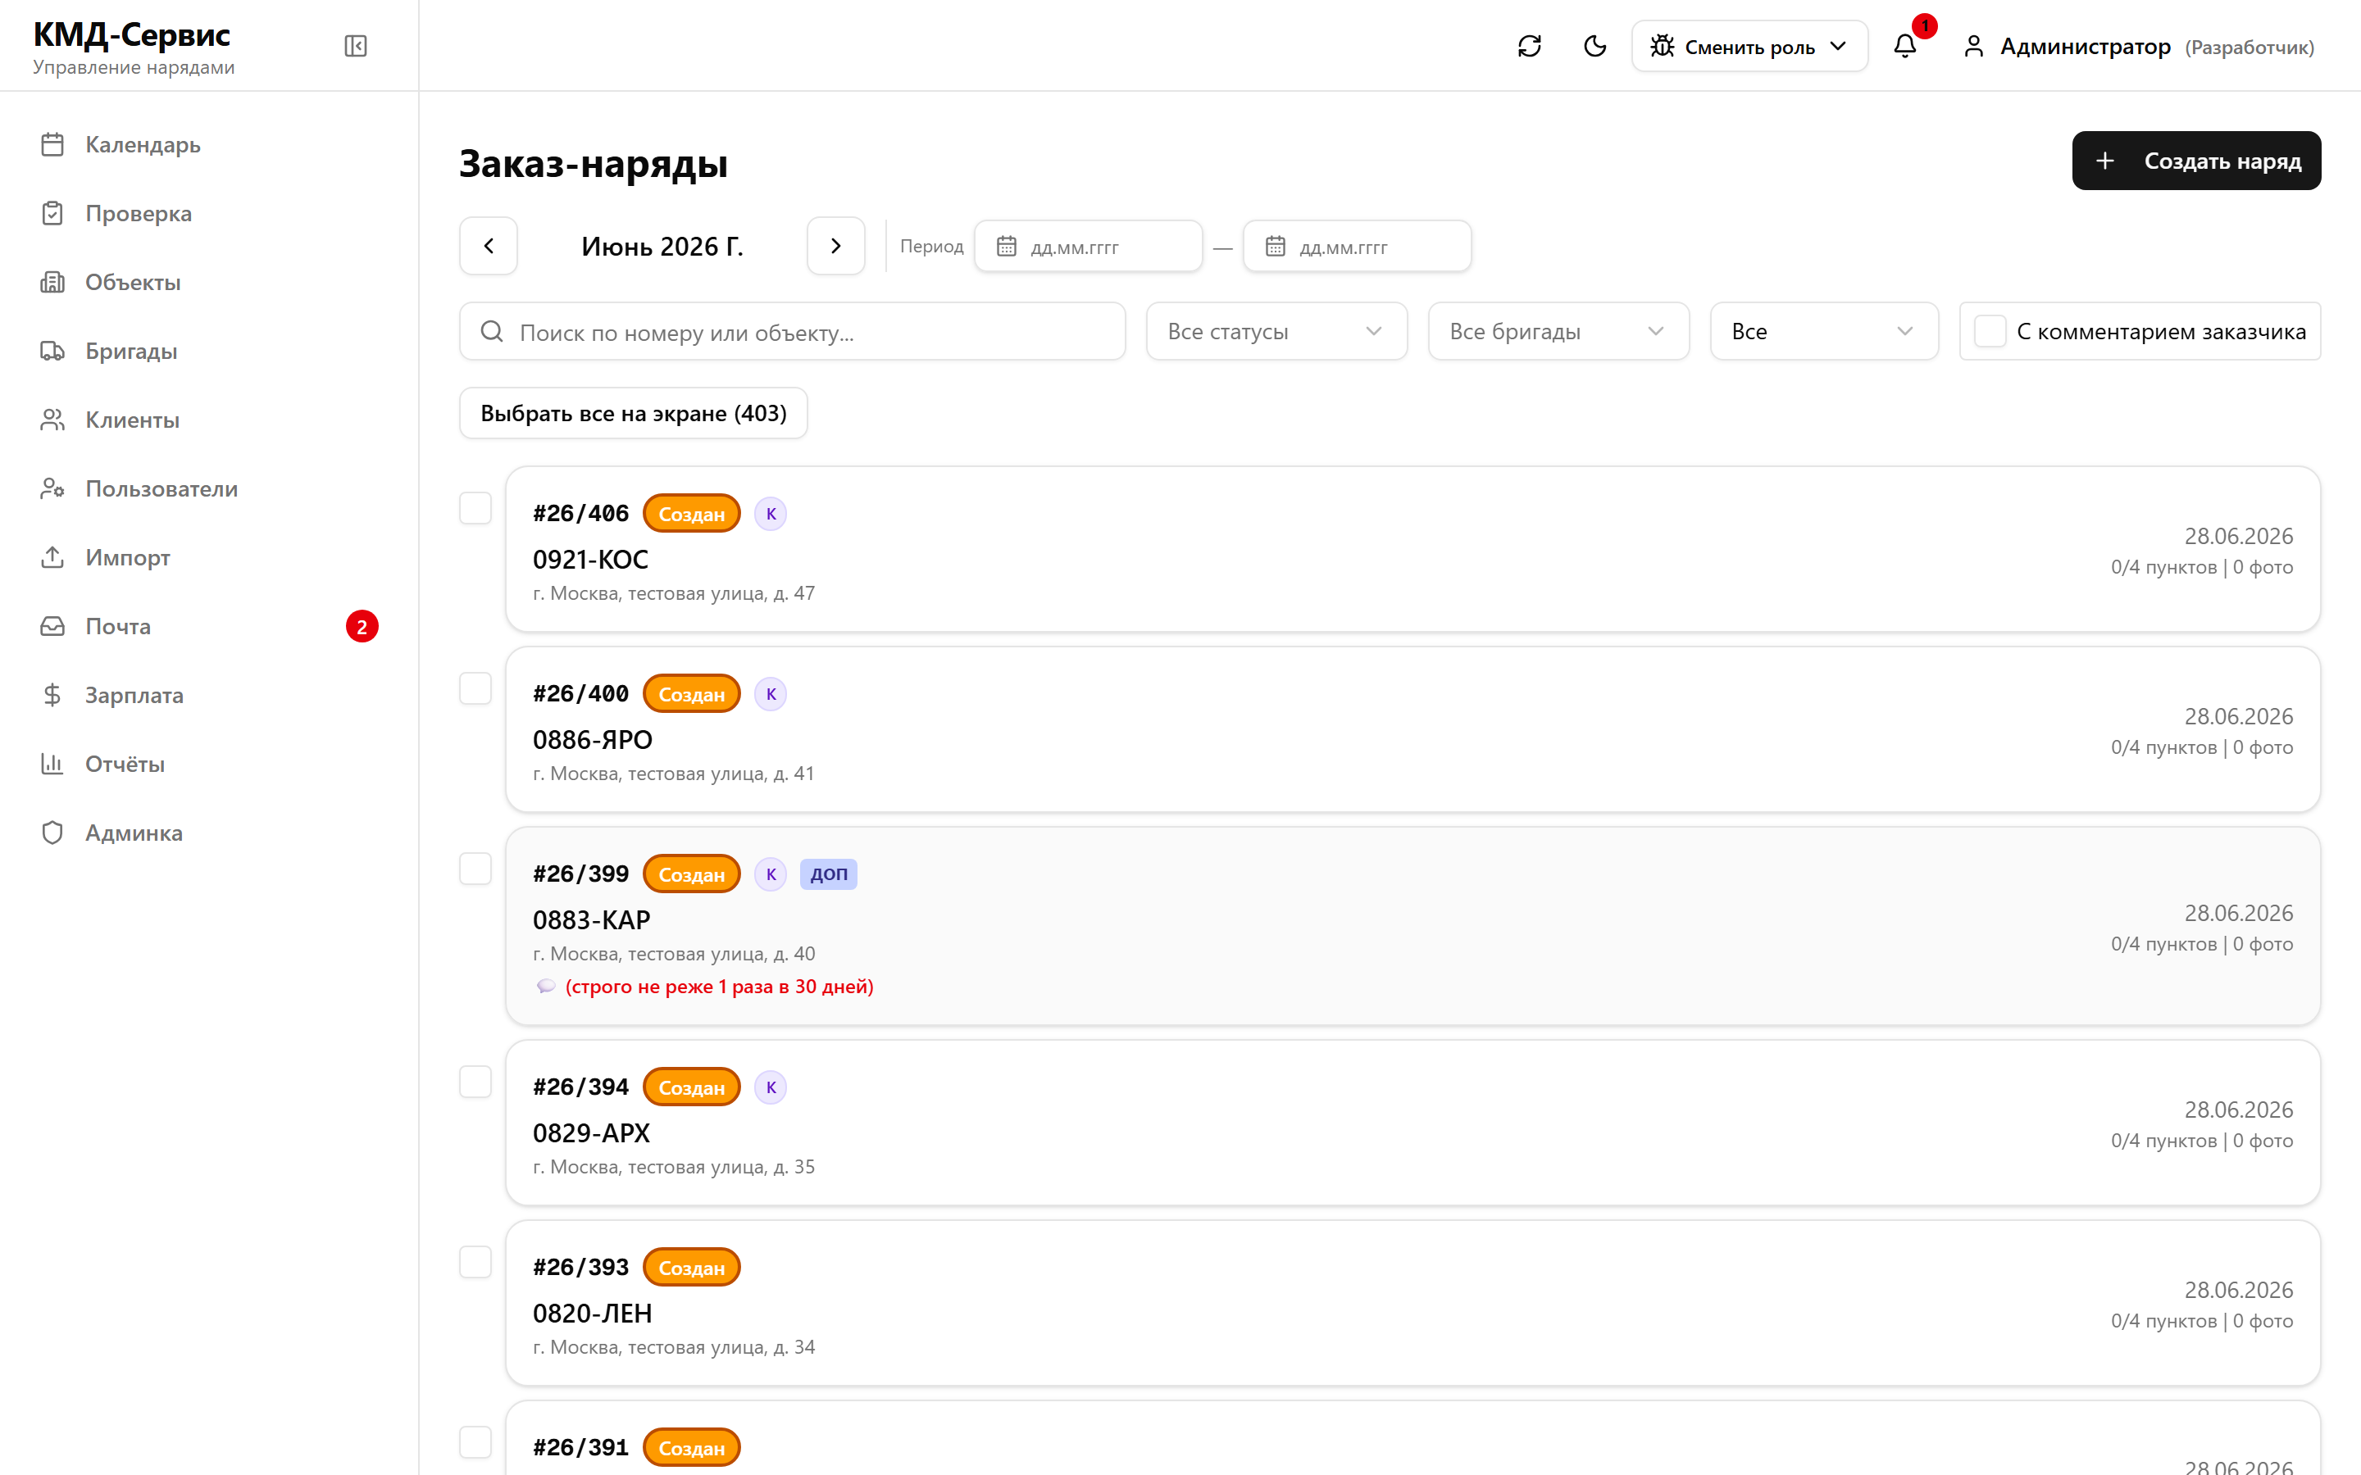2361x1475 pixels.
Task: Click the Бригады truck icon
Action: tap(52, 350)
